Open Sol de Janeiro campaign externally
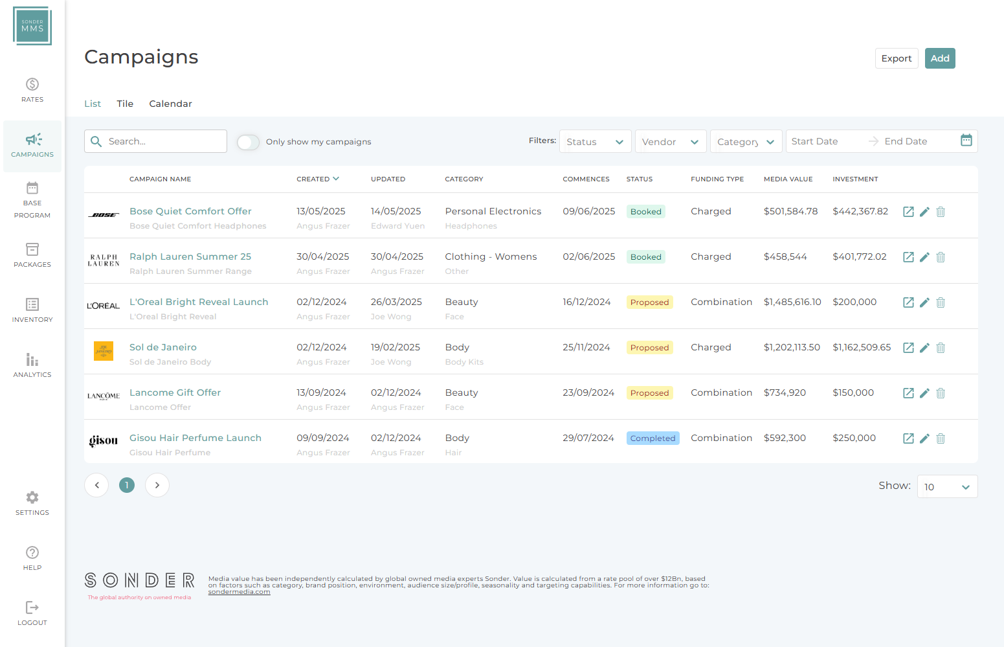Screen dimensions: 1004x647 pos(908,348)
